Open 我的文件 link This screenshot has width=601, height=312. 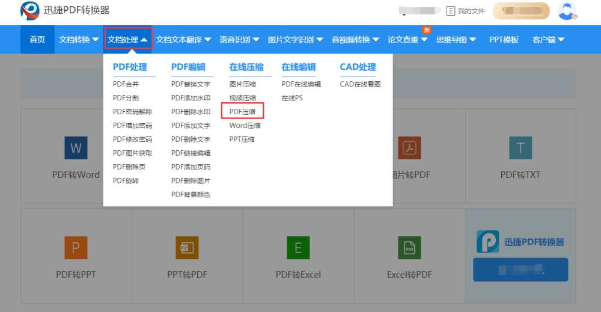pyautogui.click(x=471, y=11)
